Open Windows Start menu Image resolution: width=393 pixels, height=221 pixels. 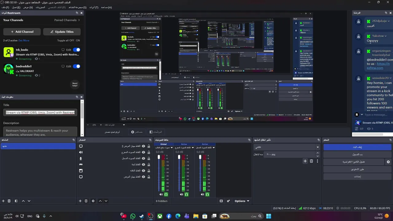pyautogui.click(x=269, y=216)
